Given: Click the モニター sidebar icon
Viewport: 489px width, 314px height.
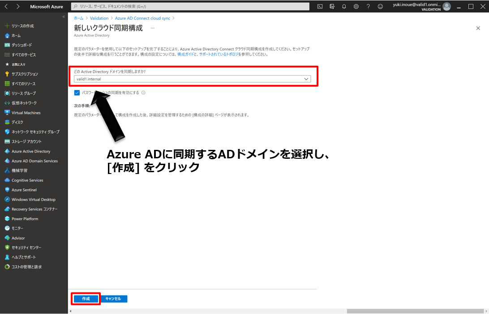Looking at the screenshot, I should pos(7,228).
